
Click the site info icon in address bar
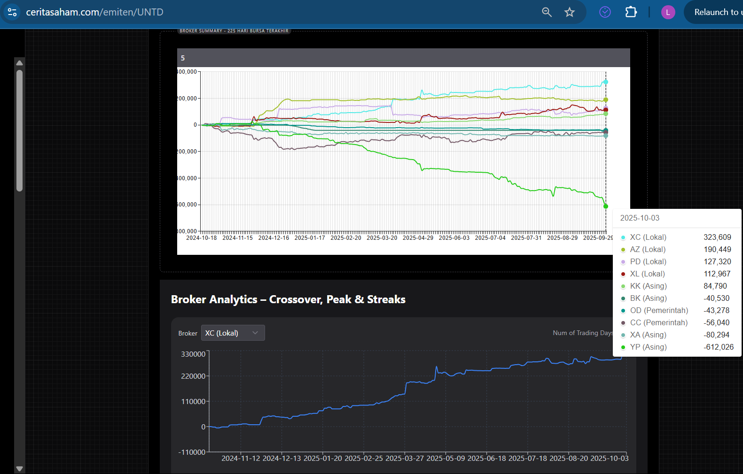[12, 12]
